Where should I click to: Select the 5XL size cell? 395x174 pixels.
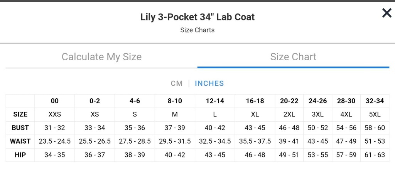(375, 114)
